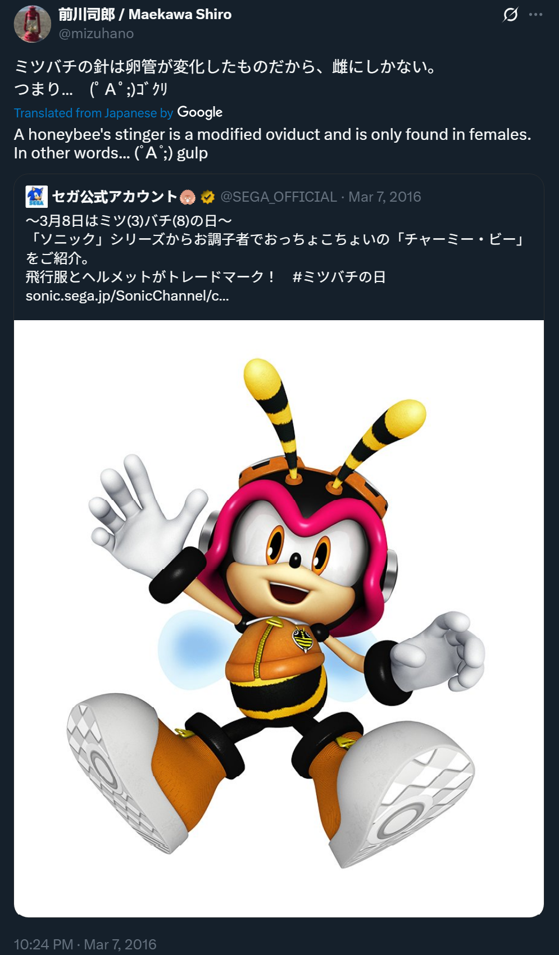Open Maekawa Shiro's red lantern profile avatar
The height and width of the screenshot is (955, 559).
[33, 24]
